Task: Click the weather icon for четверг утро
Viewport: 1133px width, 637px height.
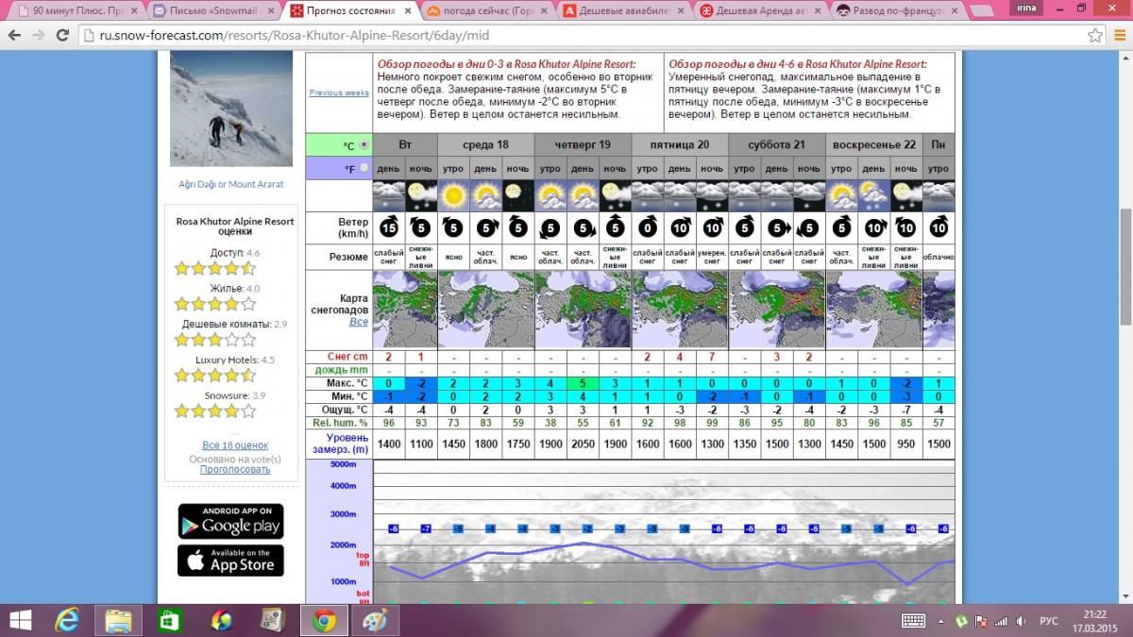Action: click(550, 195)
